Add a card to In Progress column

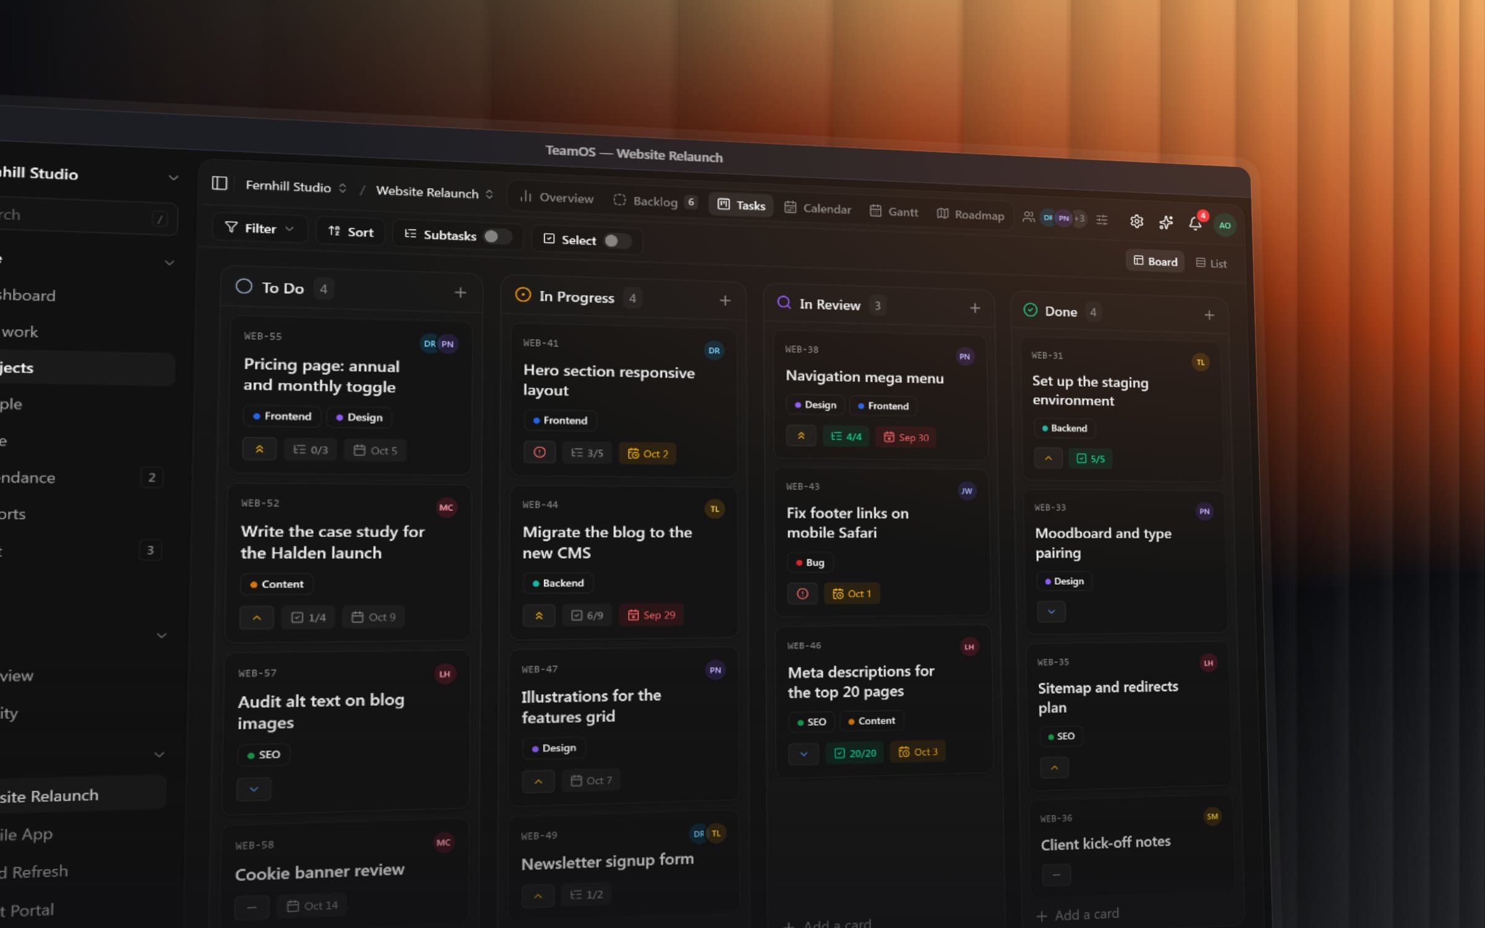[x=725, y=301]
